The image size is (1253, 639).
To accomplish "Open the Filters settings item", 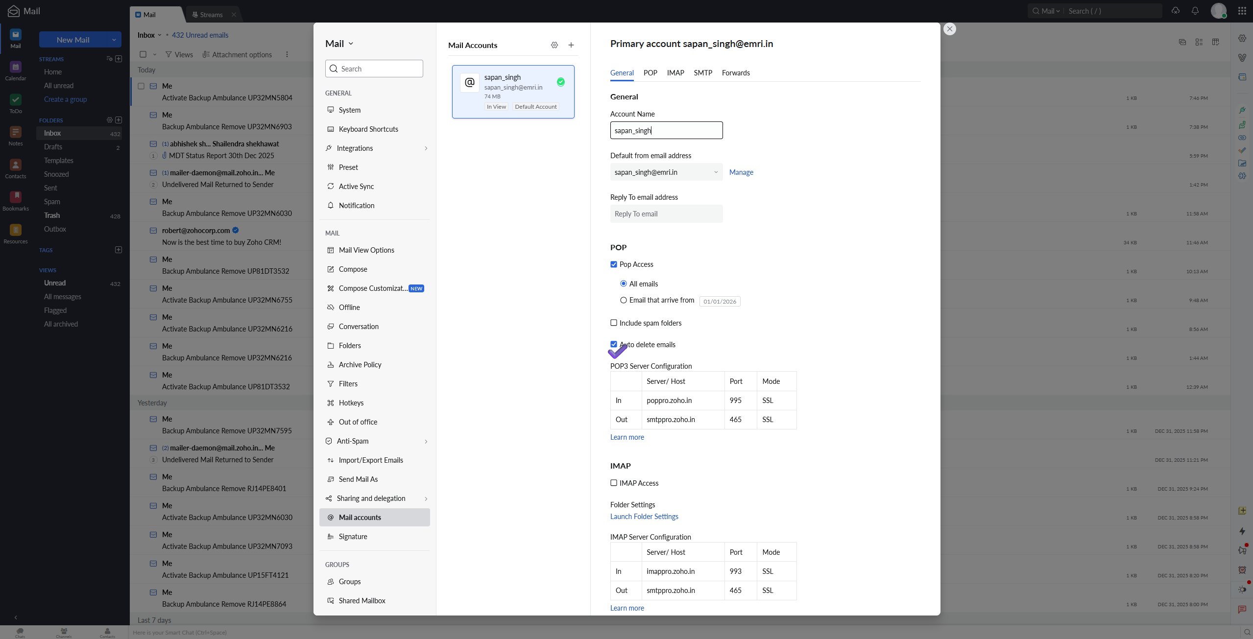I will coord(348,384).
